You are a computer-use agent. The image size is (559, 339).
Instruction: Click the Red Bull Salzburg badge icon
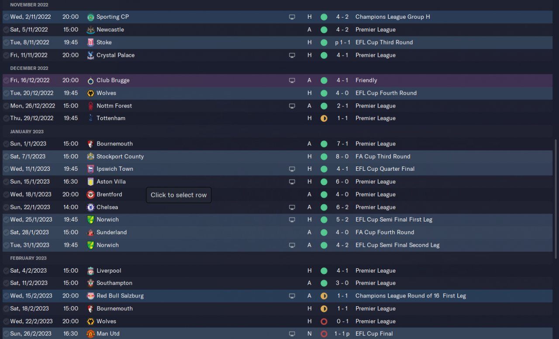coord(90,296)
